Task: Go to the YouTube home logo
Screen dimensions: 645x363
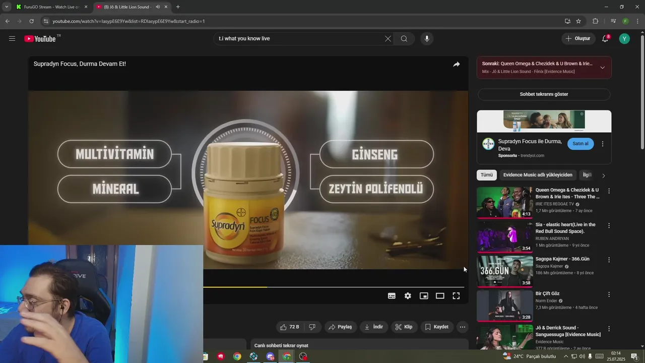Action: click(40, 39)
